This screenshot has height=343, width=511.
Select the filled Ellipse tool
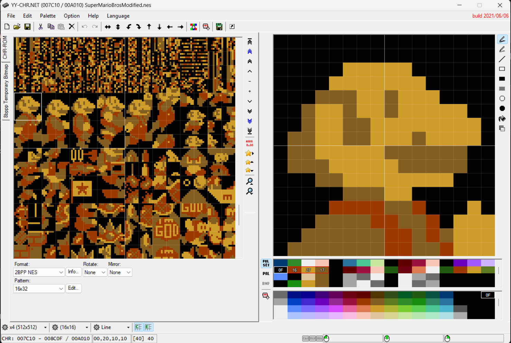click(502, 108)
